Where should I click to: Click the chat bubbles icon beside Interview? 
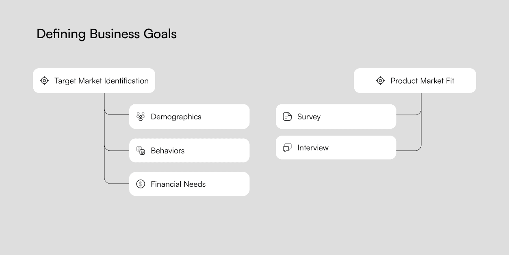click(287, 147)
